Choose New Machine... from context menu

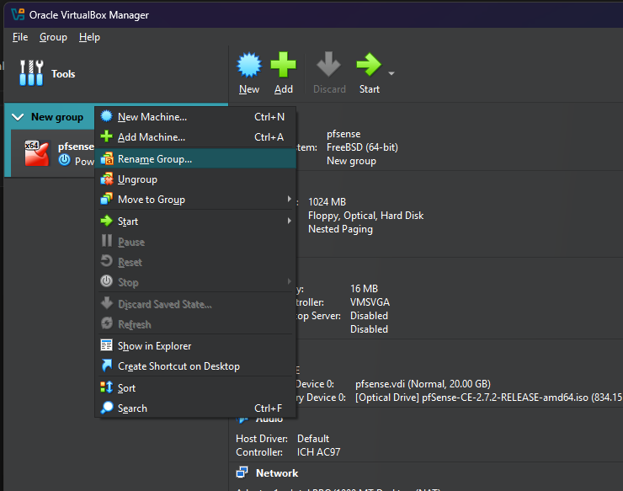pos(195,117)
